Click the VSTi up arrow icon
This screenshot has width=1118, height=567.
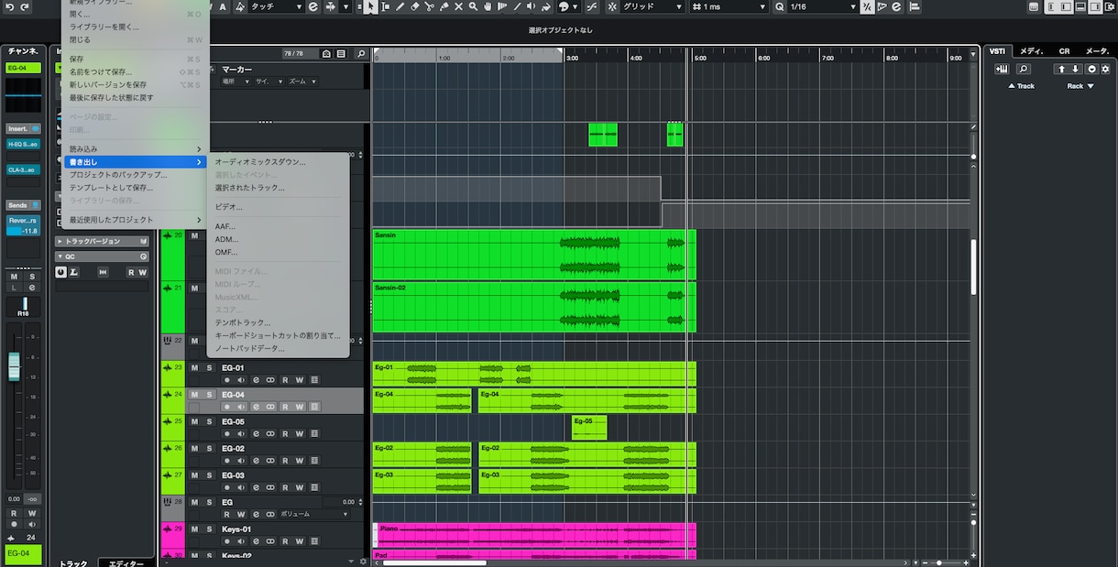(1061, 69)
